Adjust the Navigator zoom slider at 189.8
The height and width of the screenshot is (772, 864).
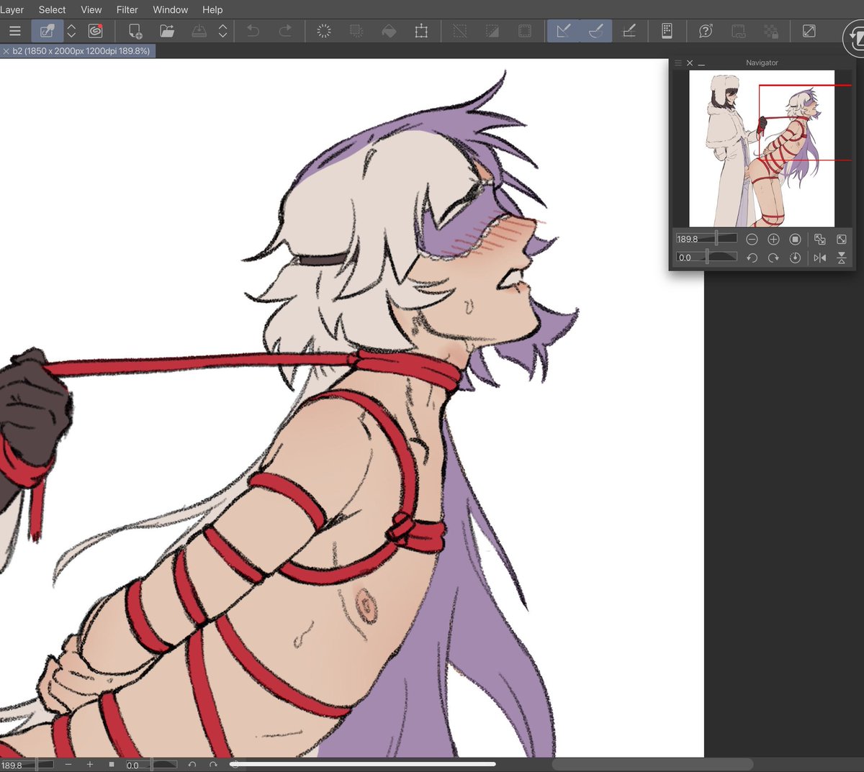pos(706,239)
